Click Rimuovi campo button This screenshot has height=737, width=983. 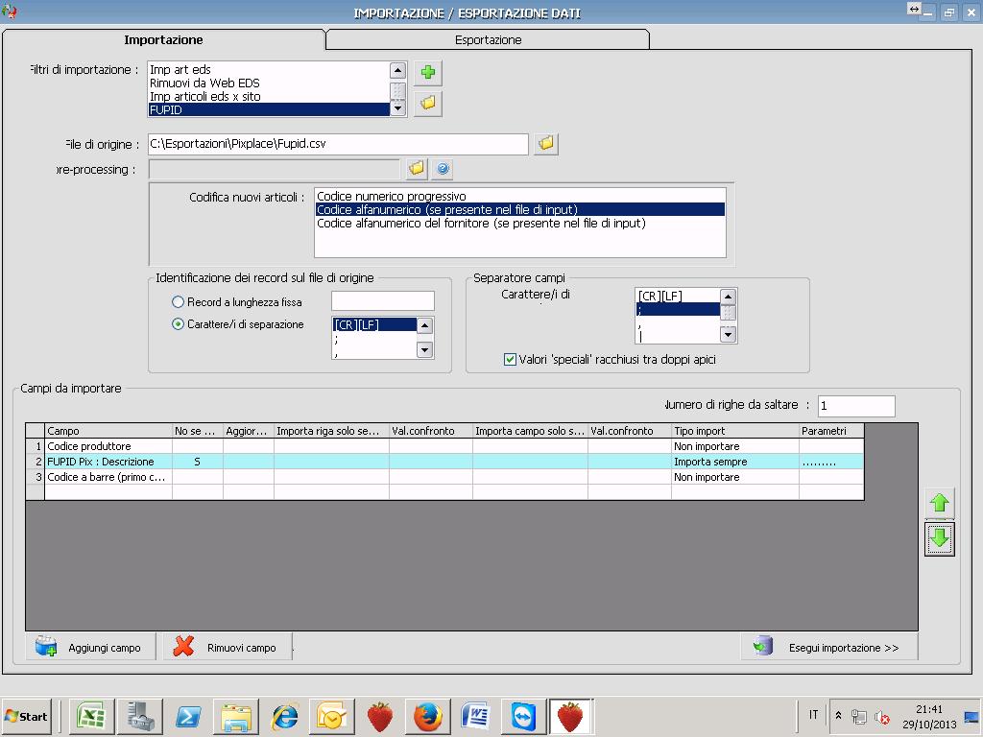[x=228, y=647]
